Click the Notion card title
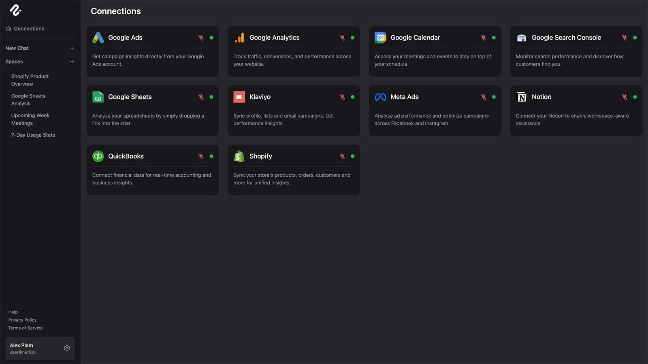The height and width of the screenshot is (364, 648). (x=541, y=97)
